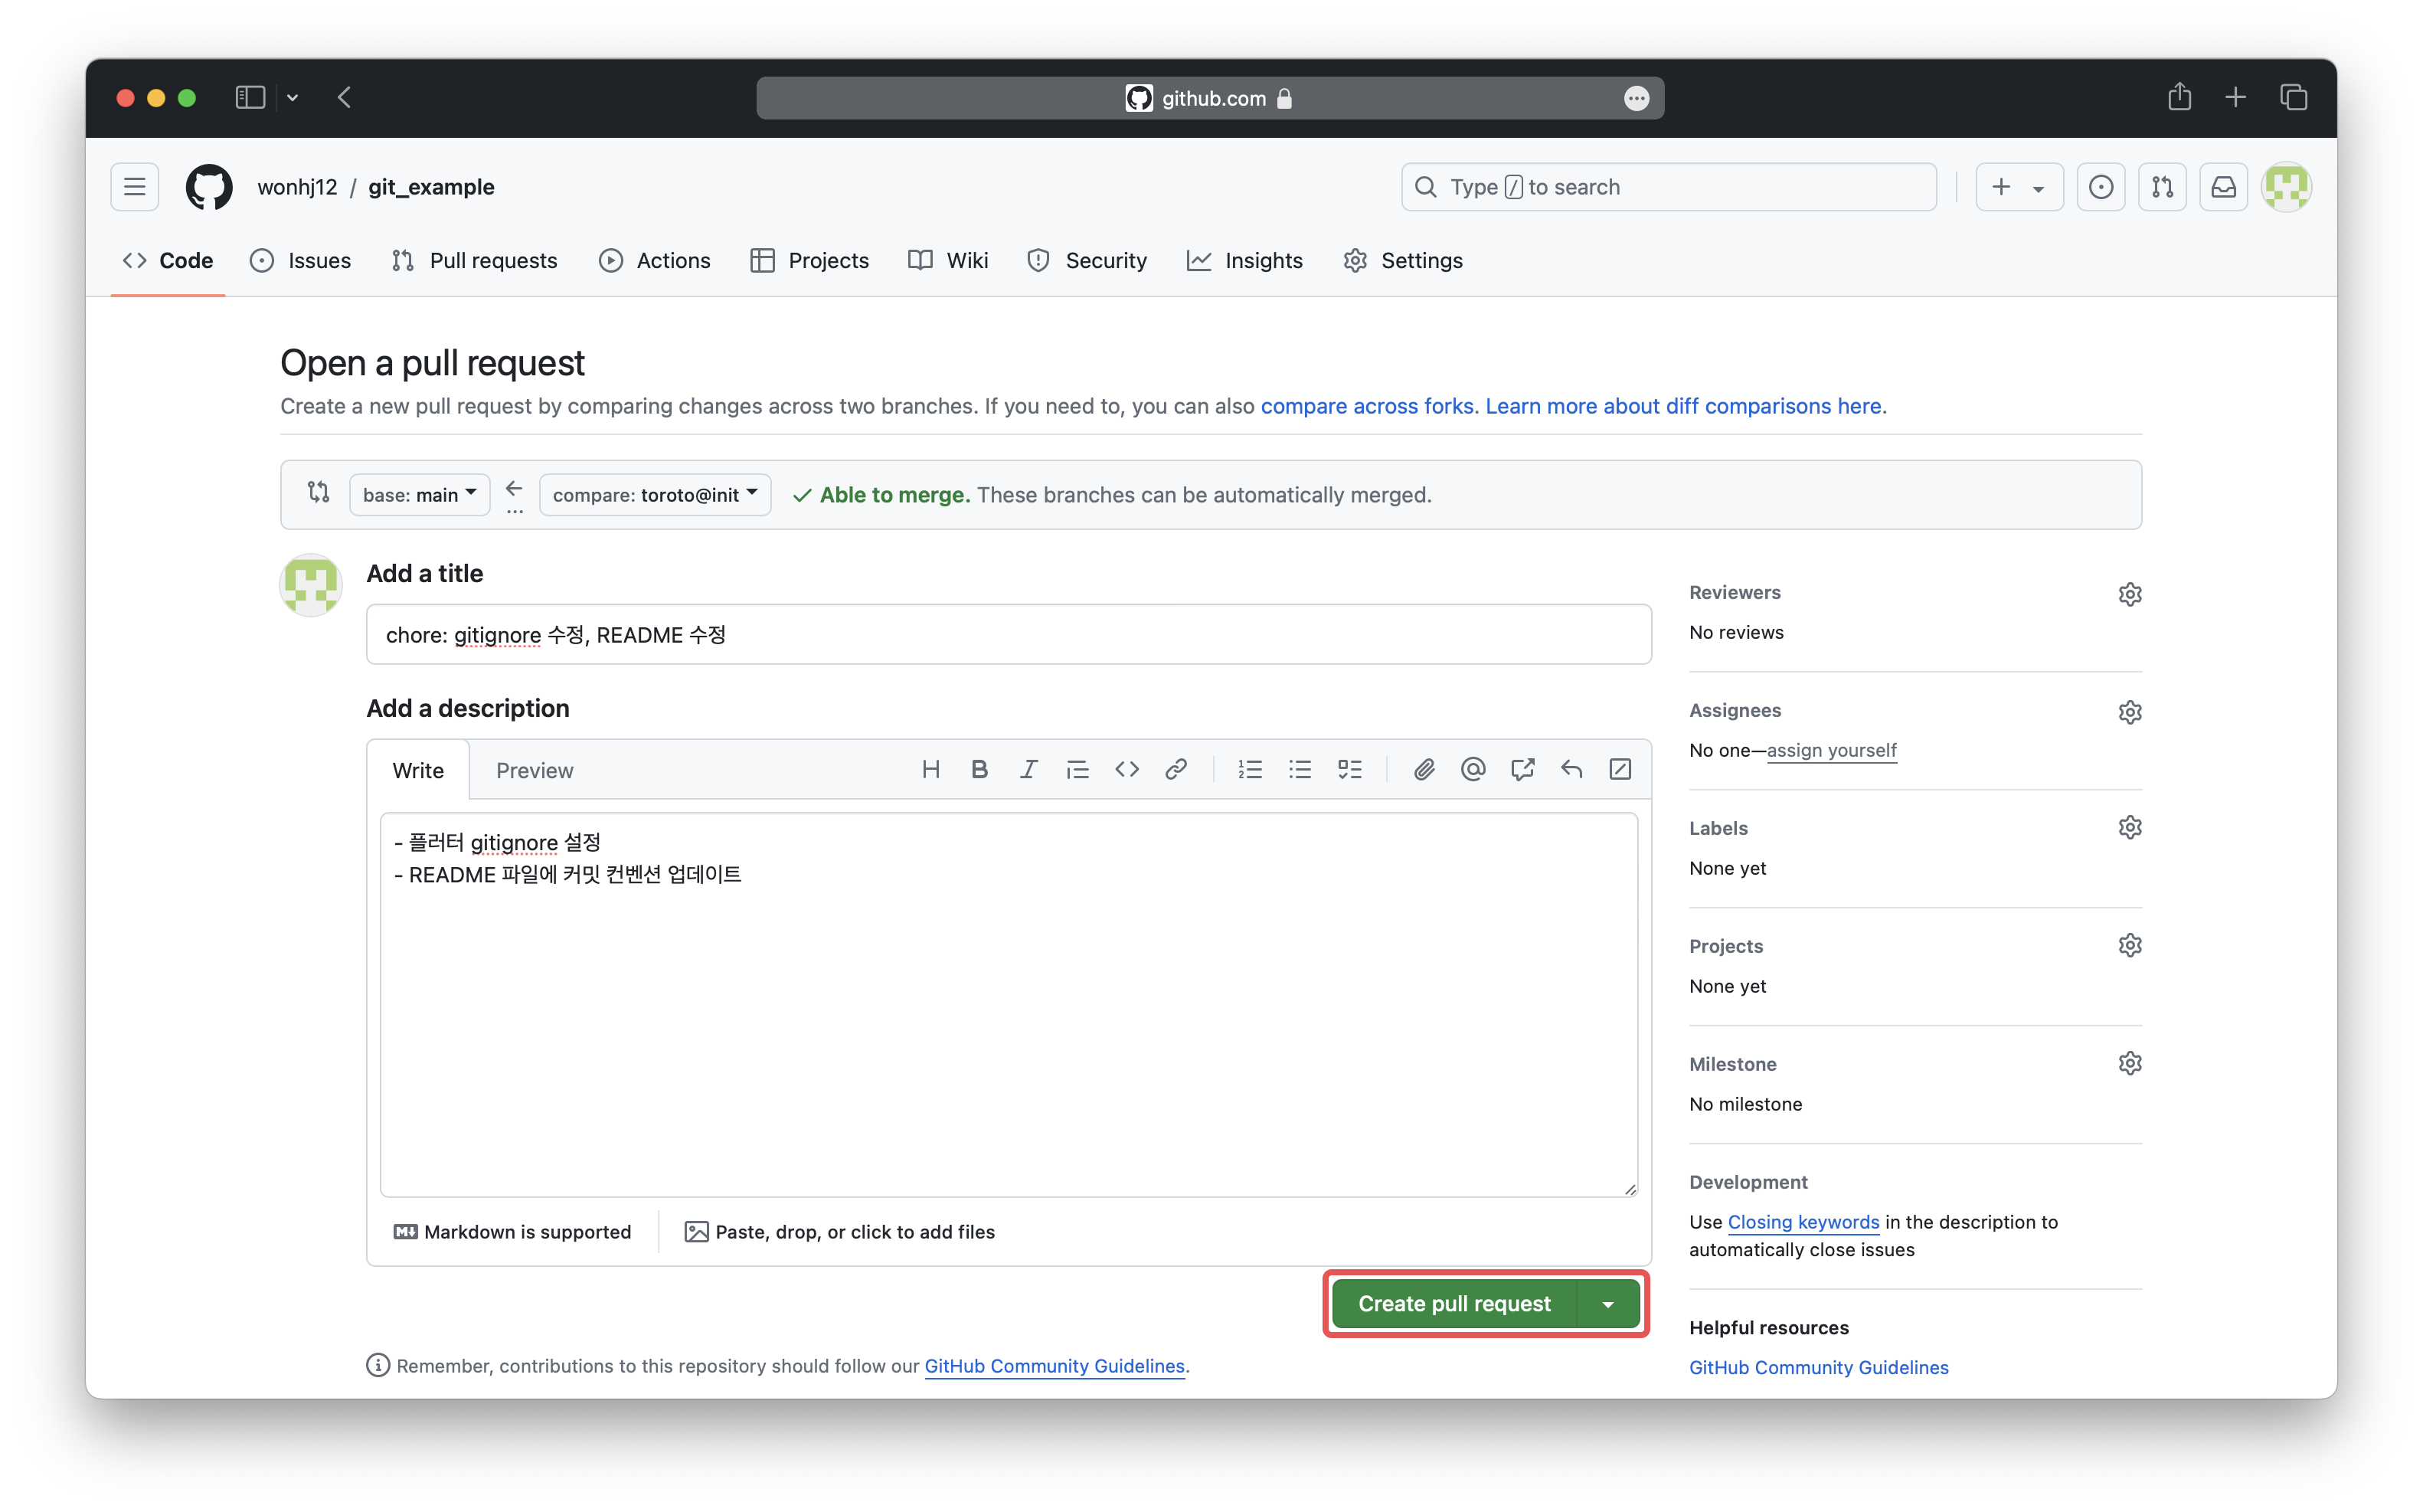Insert code formatting with toolbar icon
Screen dimensions: 2423x1512
click(x=1126, y=769)
